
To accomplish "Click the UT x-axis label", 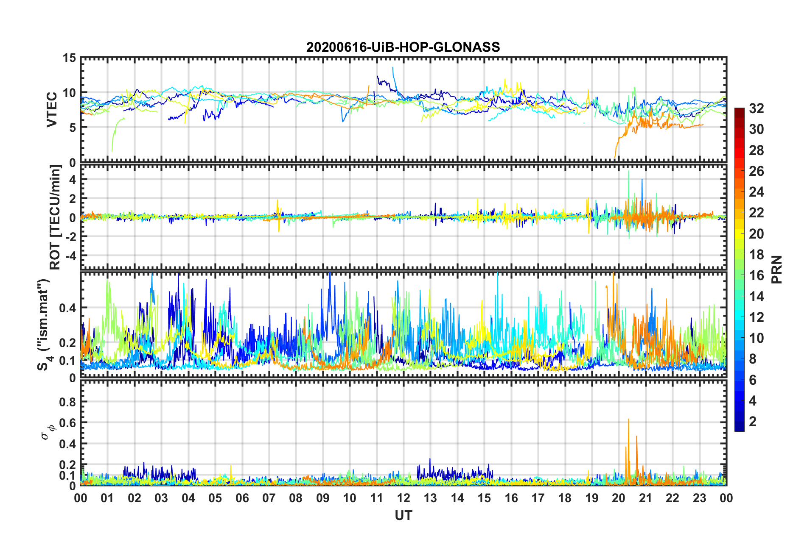I will coord(403,515).
